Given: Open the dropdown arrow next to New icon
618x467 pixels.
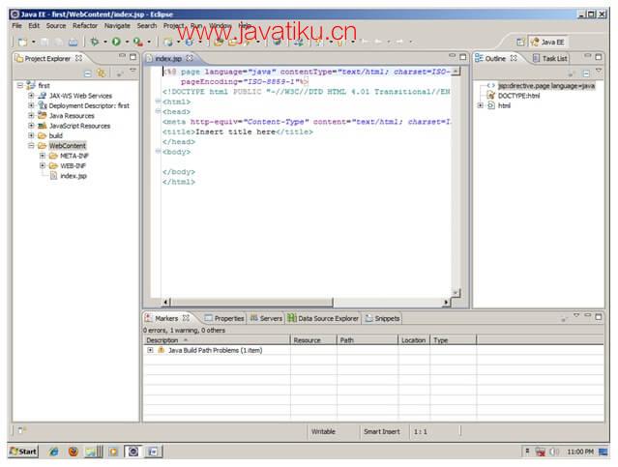Looking at the screenshot, I should [x=34, y=42].
